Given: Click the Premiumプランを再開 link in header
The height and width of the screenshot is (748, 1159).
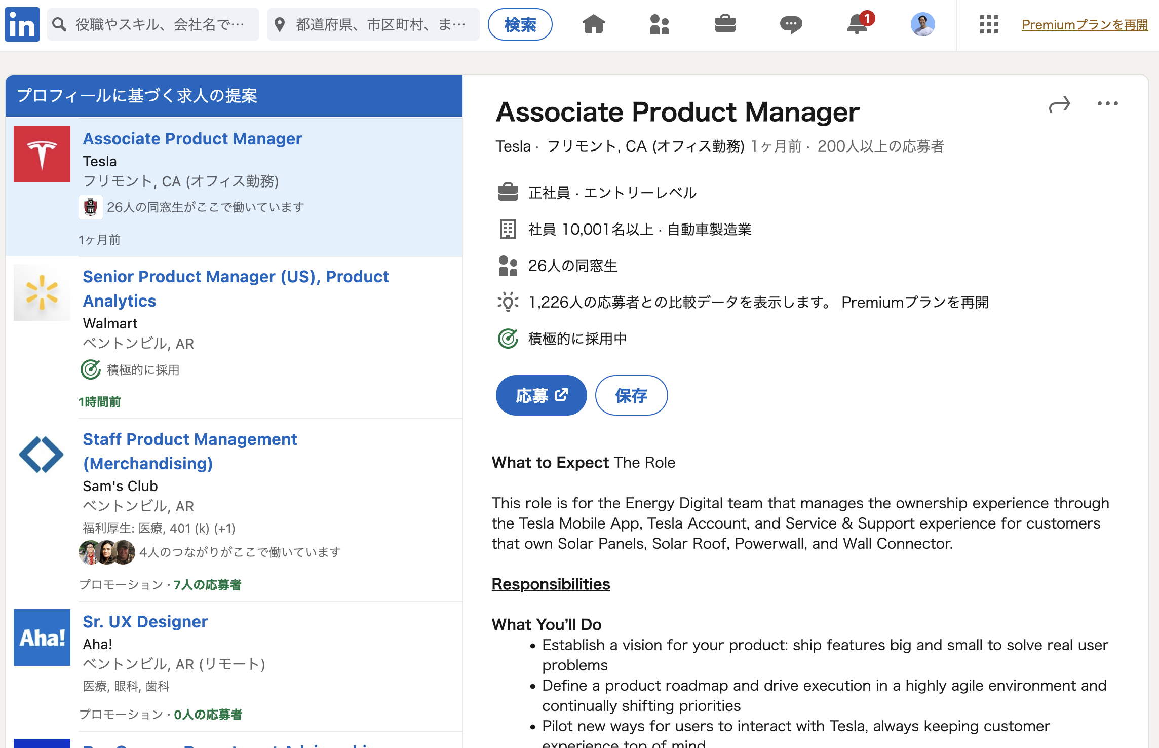Looking at the screenshot, I should pyautogui.click(x=1085, y=24).
